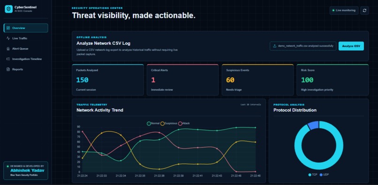Click the Live monitoring badge
This screenshot has height=185, width=378.
pyautogui.click(x=344, y=10)
